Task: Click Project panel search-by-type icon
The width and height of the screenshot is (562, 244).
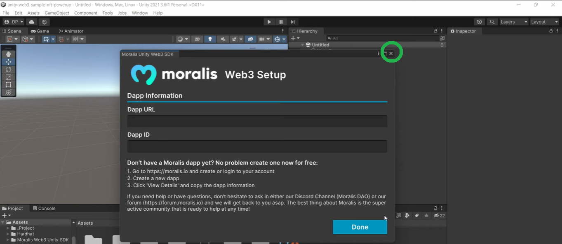Action: pyautogui.click(x=407, y=216)
